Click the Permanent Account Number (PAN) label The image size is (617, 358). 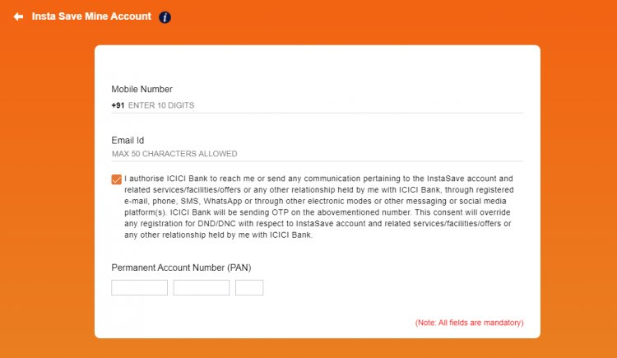(x=181, y=267)
